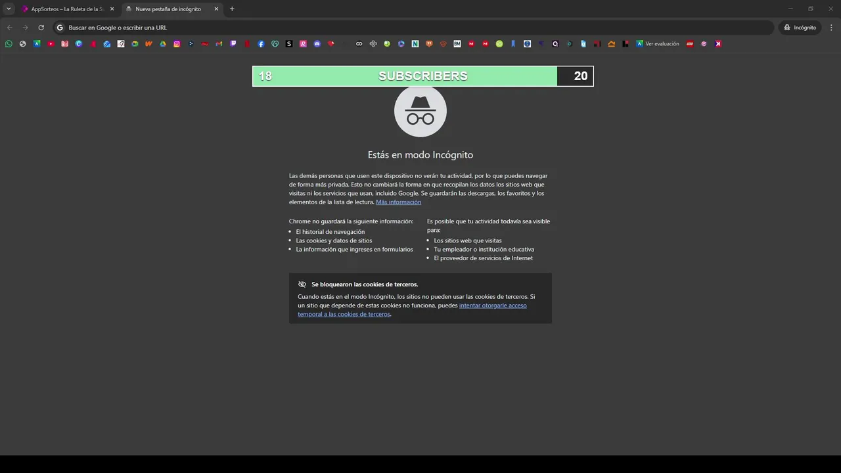Click current subscriber count 18
The width and height of the screenshot is (841, 473).
tap(265, 76)
